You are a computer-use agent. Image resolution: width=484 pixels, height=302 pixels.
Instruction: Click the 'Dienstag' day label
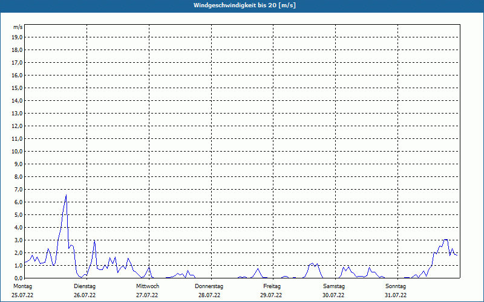[x=85, y=286]
